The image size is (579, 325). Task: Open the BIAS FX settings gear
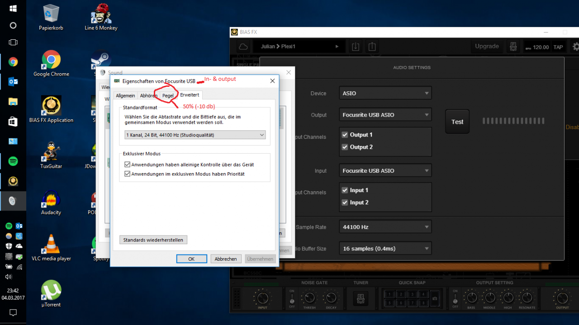(575, 47)
